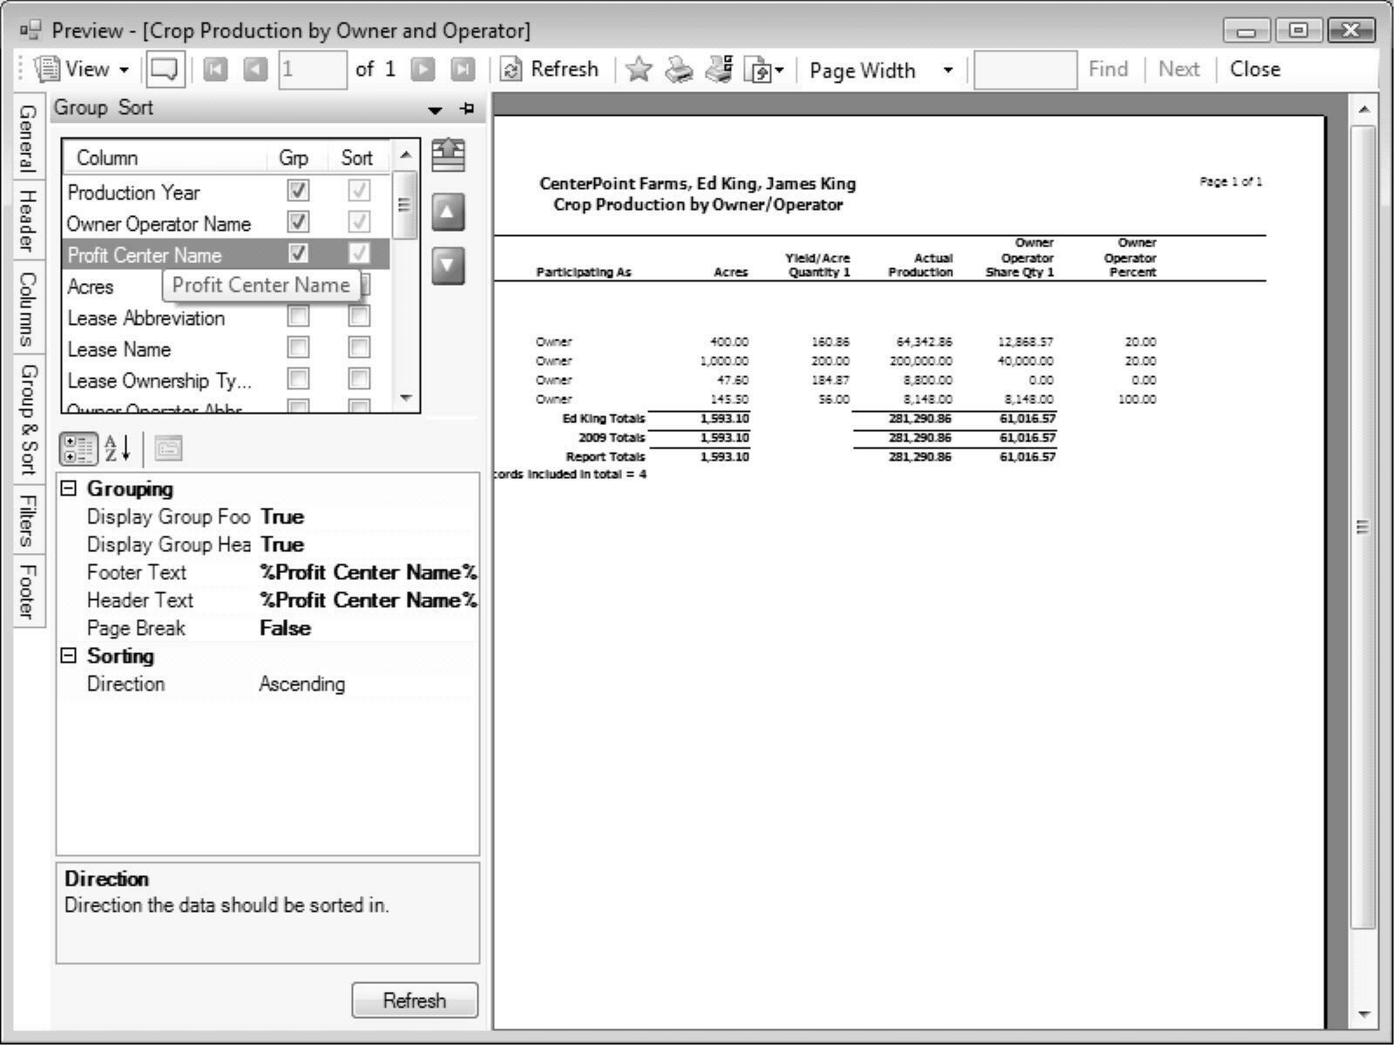
Task: Click the page number field
Action: tap(313, 70)
